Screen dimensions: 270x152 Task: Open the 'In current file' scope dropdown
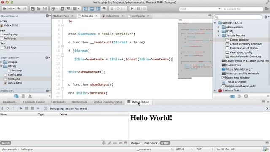[243, 9]
